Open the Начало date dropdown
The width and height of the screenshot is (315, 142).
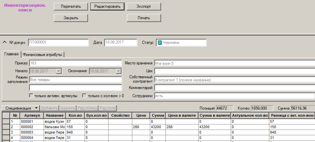pyautogui.click(x=59, y=71)
